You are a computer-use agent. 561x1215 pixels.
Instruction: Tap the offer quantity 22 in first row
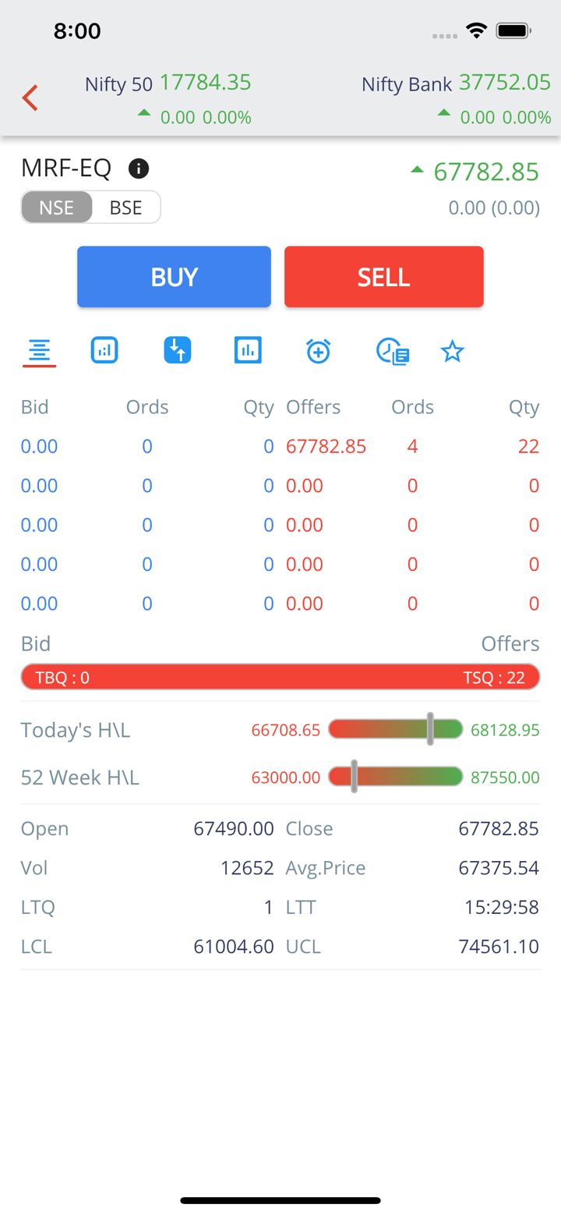[x=528, y=447]
